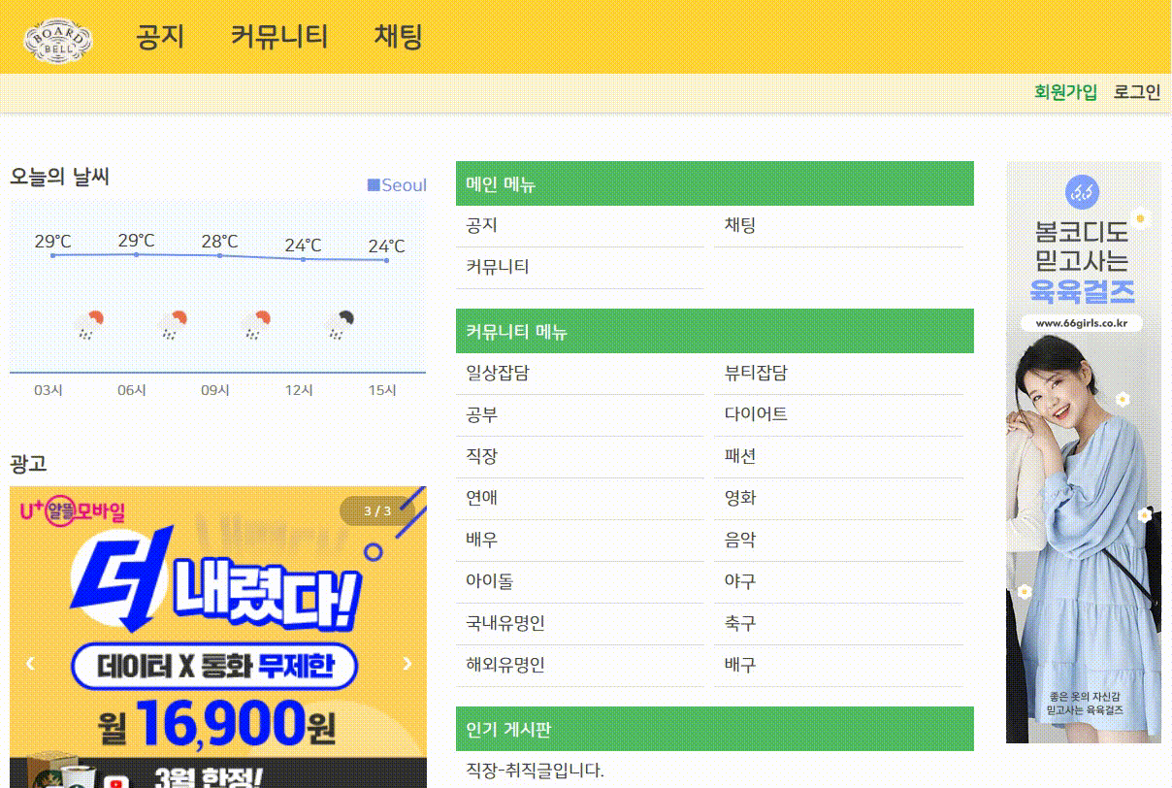Click the 03시 temperature point 29°C
Image resolution: width=1172 pixels, height=788 pixels.
pyautogui.click(x=53, y=254)
